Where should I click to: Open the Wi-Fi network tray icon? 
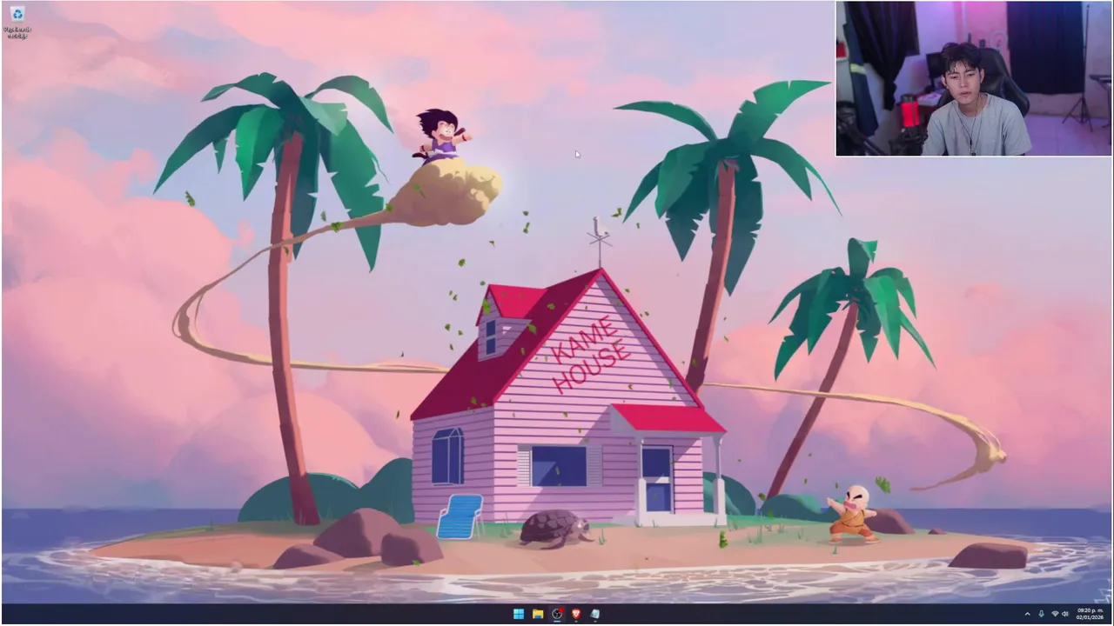click(1055, 614)
